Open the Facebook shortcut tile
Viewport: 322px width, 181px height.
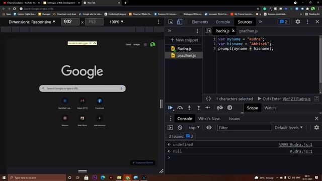(100, 103)
